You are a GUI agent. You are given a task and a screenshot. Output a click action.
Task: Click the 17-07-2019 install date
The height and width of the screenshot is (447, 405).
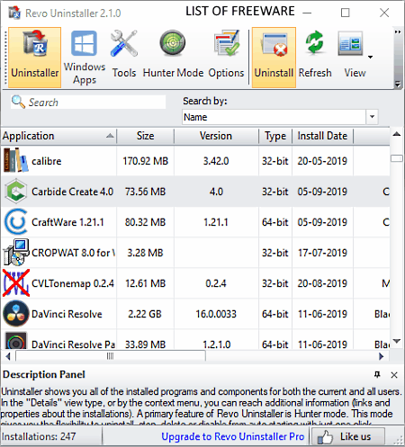(x=322, y=253)
